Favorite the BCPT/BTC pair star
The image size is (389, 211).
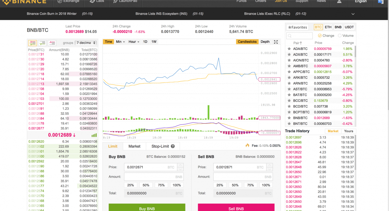coord(289,112)
